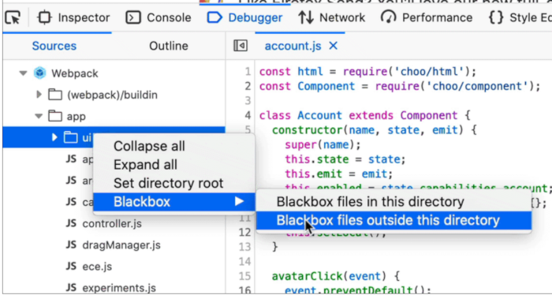Collapse the Webpack tree node

coord(23,73)
